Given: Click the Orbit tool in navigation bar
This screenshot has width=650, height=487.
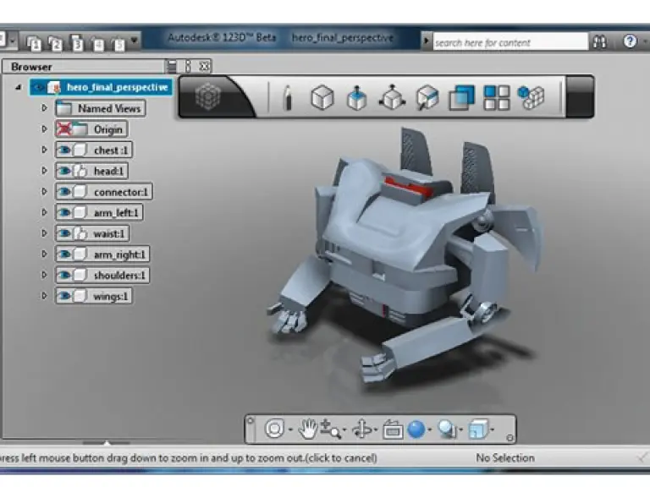Looking at the screenshot, I should (362, 430).
